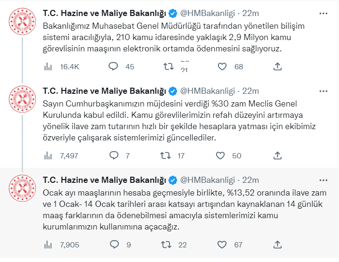Screen dimensions: 339x262
Task: View analytics showing 7,497 views
Action: click(x=48, y=156)
